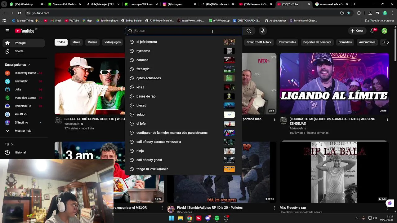
Task: Start voice search with microphone icon
Action: 263,31
